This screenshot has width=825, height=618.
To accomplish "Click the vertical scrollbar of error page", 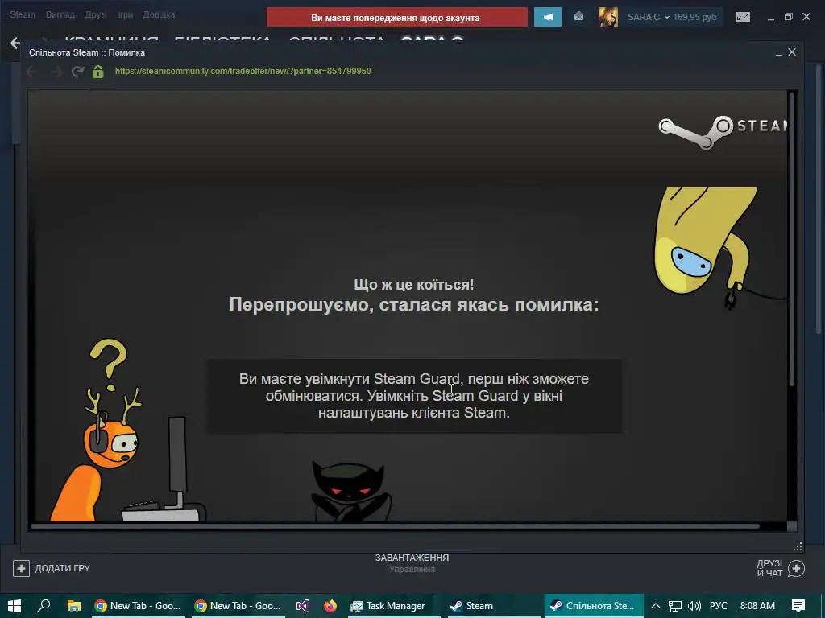I will coord(791,239).
